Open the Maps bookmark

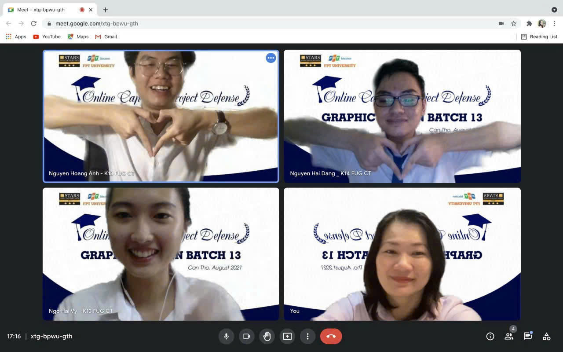pos(78,37)
